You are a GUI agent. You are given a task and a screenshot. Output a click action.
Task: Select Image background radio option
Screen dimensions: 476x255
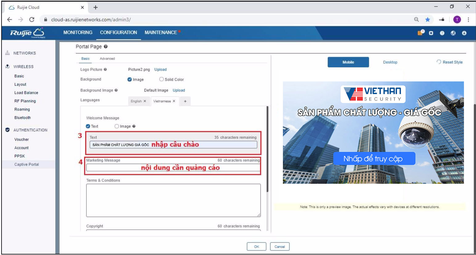130,79
